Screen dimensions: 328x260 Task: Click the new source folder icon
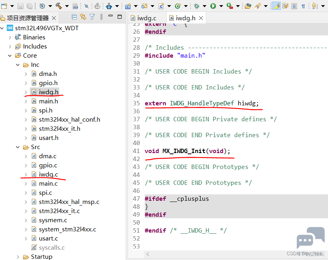144,6
